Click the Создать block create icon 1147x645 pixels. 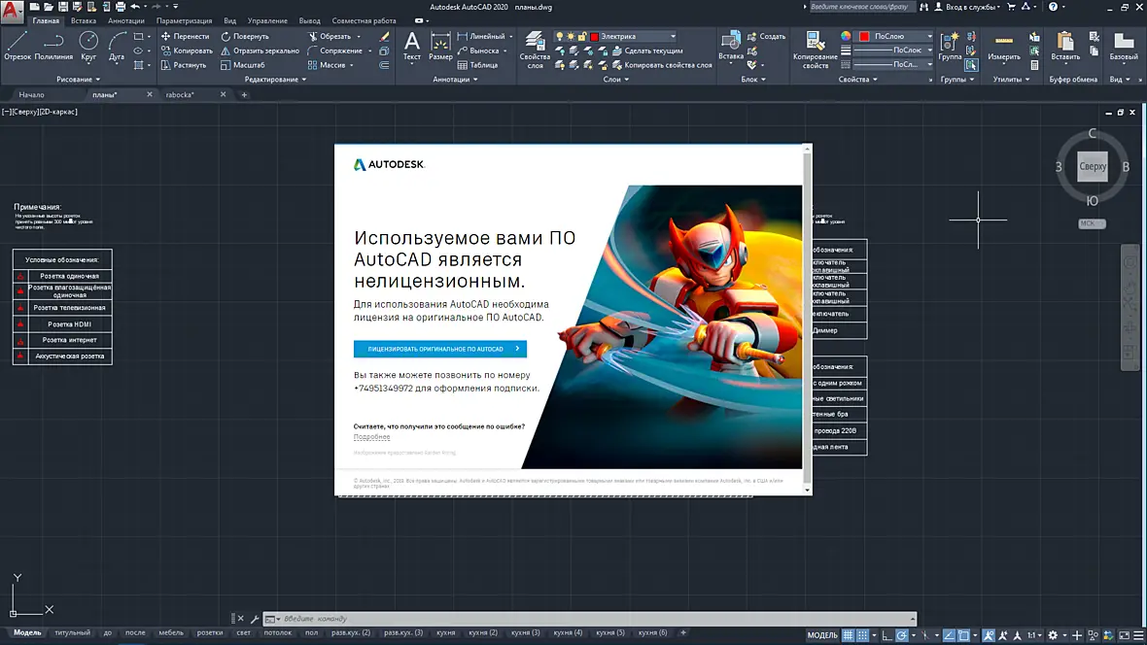[x=766, y=36]
